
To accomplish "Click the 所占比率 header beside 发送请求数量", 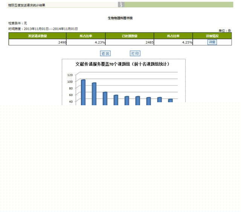I will tap(86, 36).
